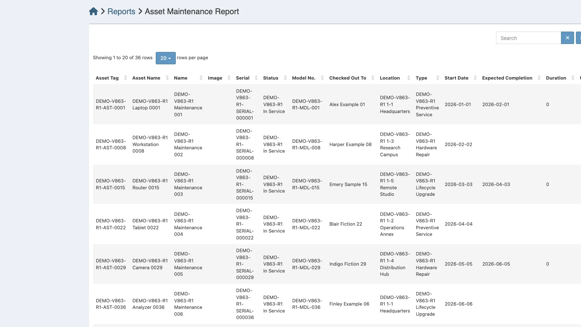Click Emery Sample 15 in Checked Out To
The height and width of the screenshot is (327, 581).
(x=348, y=185)
